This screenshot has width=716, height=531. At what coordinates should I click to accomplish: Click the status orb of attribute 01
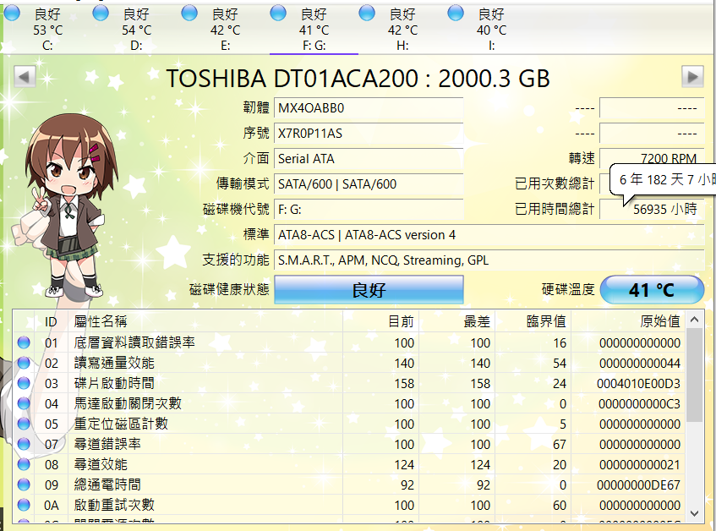coord(24,342)
